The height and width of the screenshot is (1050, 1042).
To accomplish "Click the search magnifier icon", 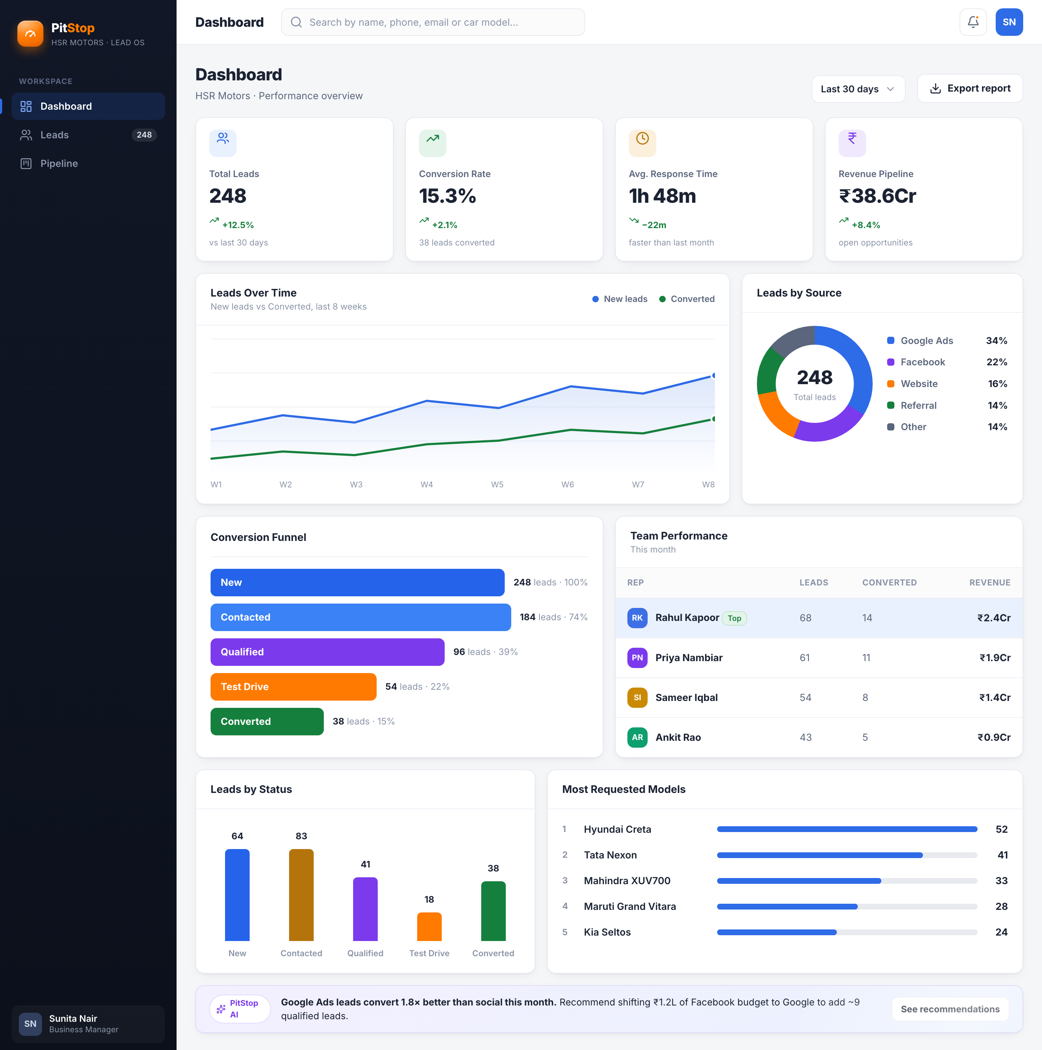I will tap(296, 22).
